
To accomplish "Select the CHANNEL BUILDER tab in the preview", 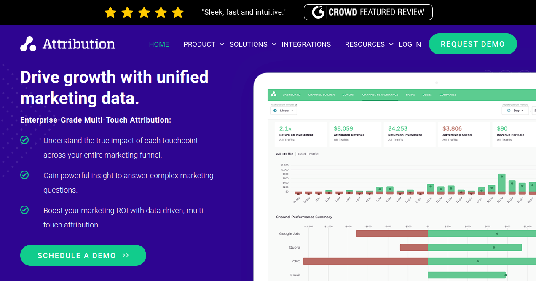I will click(x=322, y=95).
